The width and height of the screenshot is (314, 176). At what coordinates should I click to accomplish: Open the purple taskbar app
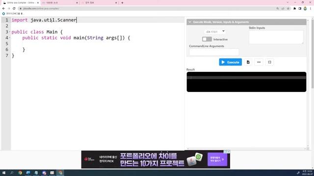tap(44, 173)
